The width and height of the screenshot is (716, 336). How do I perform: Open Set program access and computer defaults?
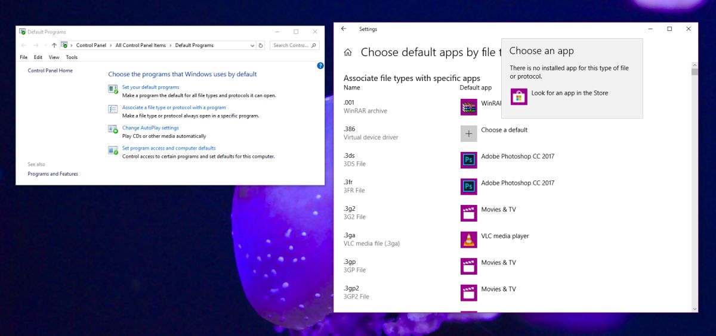(169, 148)
